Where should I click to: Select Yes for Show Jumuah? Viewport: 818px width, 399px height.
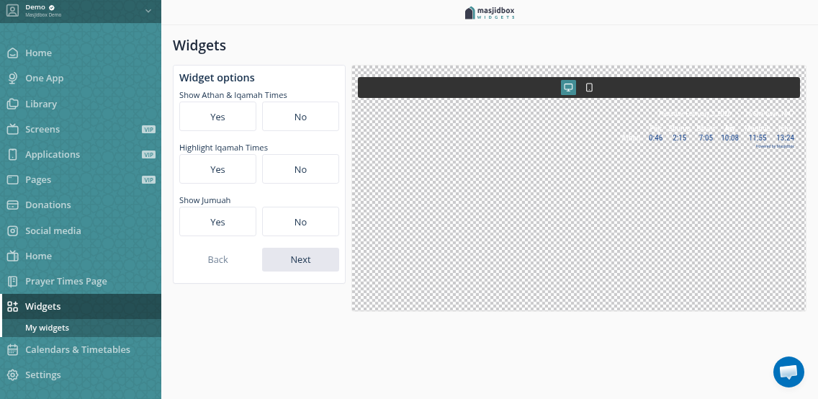click(217, 222)
